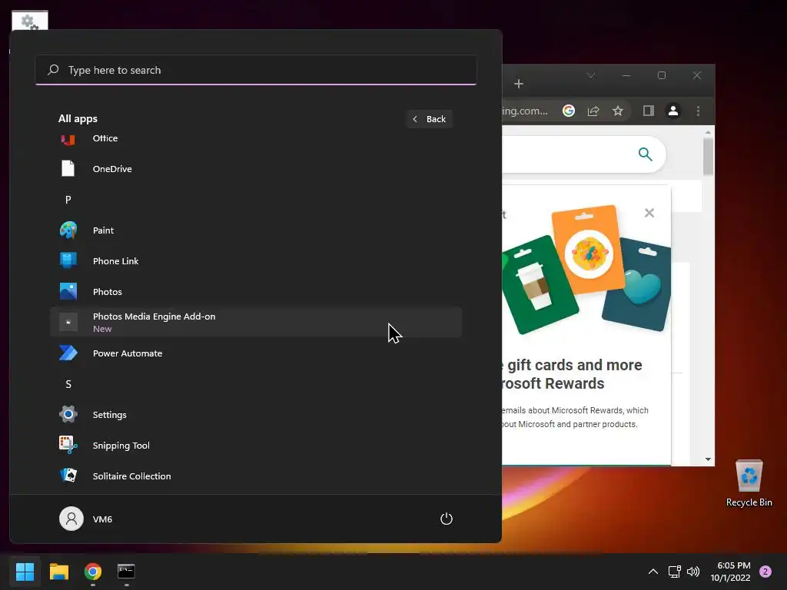787x590 pixels.
Task: Click the Chrome page vertical scrollbar thumb
Action: [708, 156]
